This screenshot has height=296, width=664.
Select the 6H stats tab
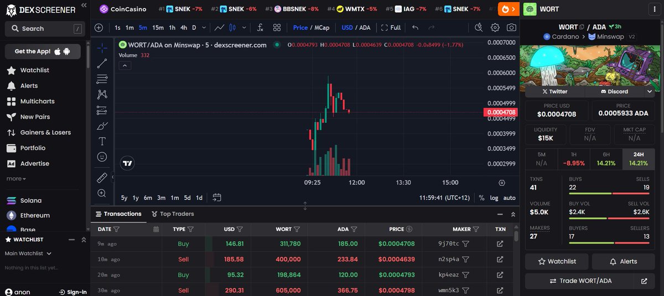click(606, 159)
